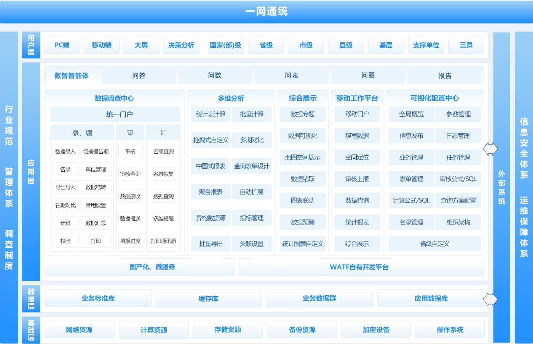Choose the PC端 option
The width and height of the screenshot is (533, 344).
(62, 45)
